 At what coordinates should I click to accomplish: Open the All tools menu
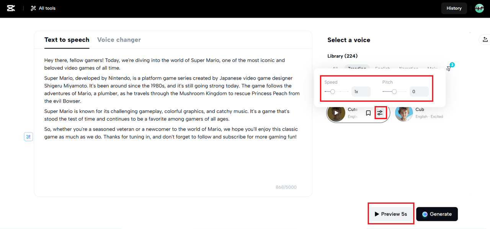(x=43, y=8)
